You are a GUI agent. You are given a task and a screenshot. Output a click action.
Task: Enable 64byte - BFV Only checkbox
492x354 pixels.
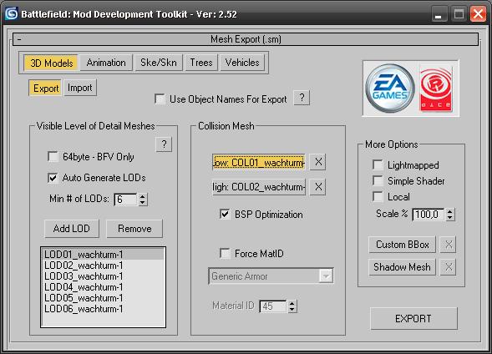tap(53, 156)
